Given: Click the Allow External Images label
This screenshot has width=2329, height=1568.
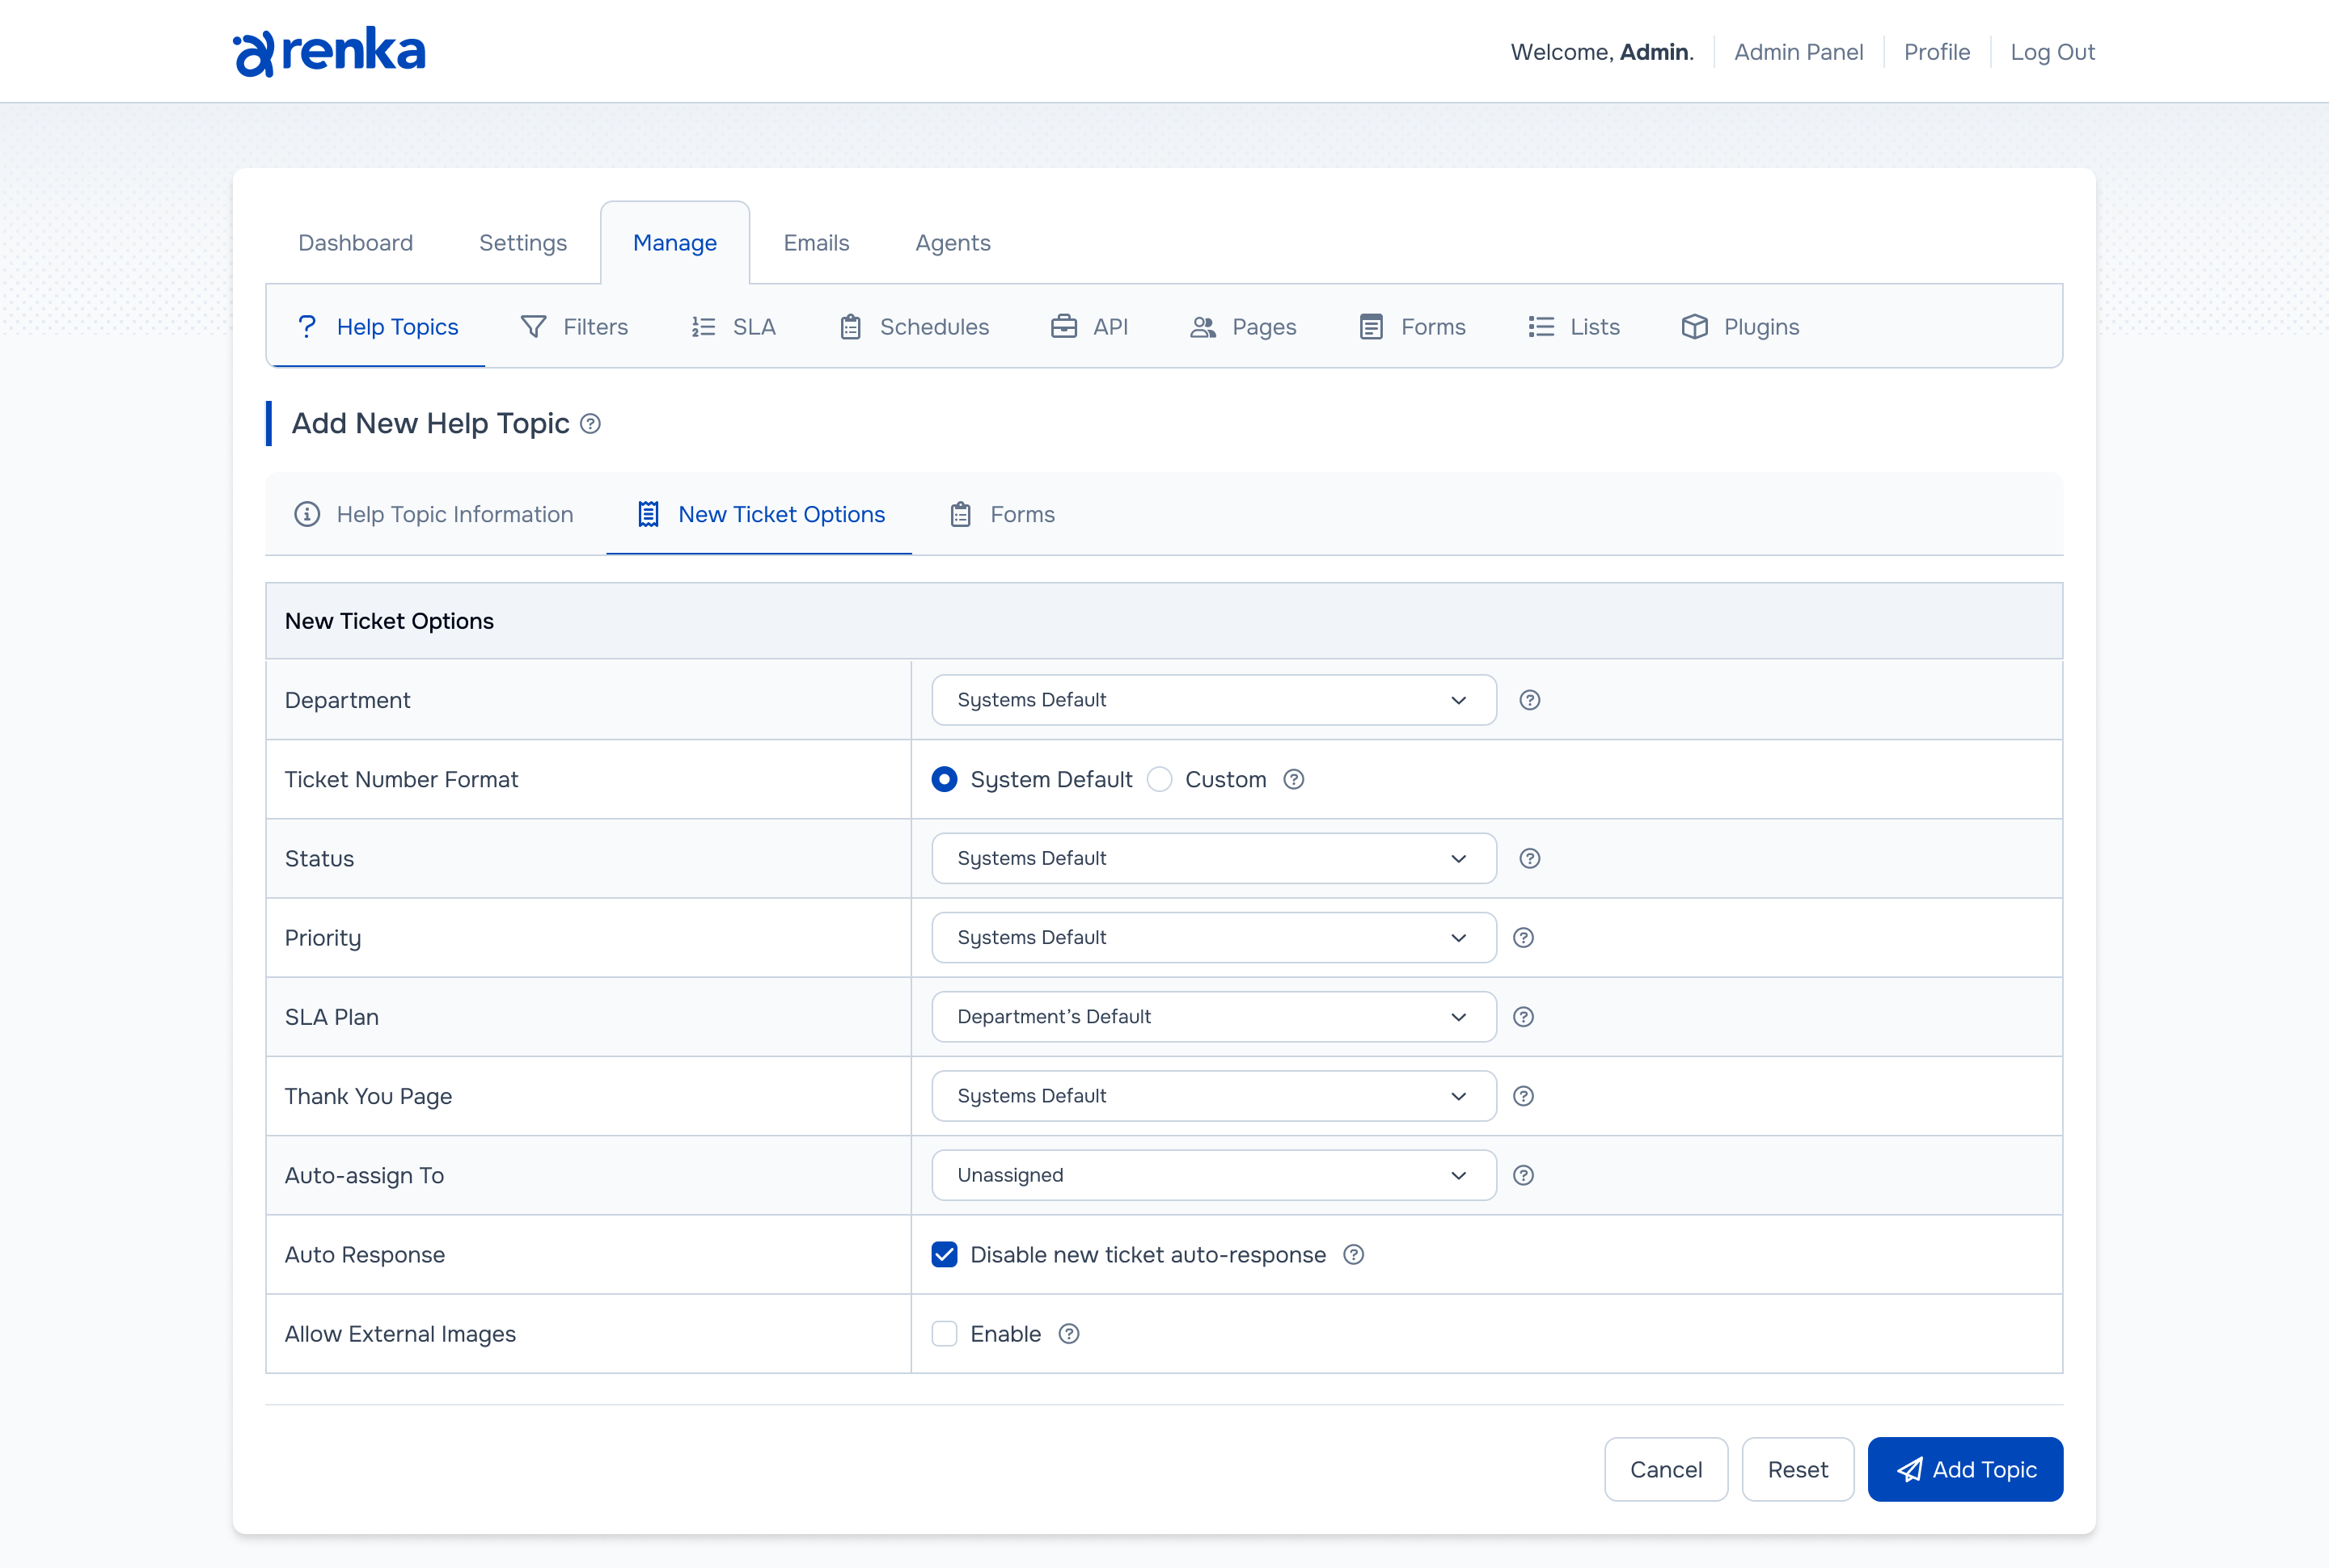Looking at the screenshot, I should [400, 1334].
